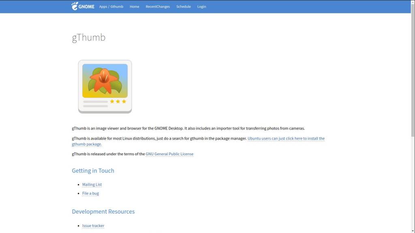Open RecentChanges in the navbar
This screenshot has width=415, height=233.
pos(158,6)
